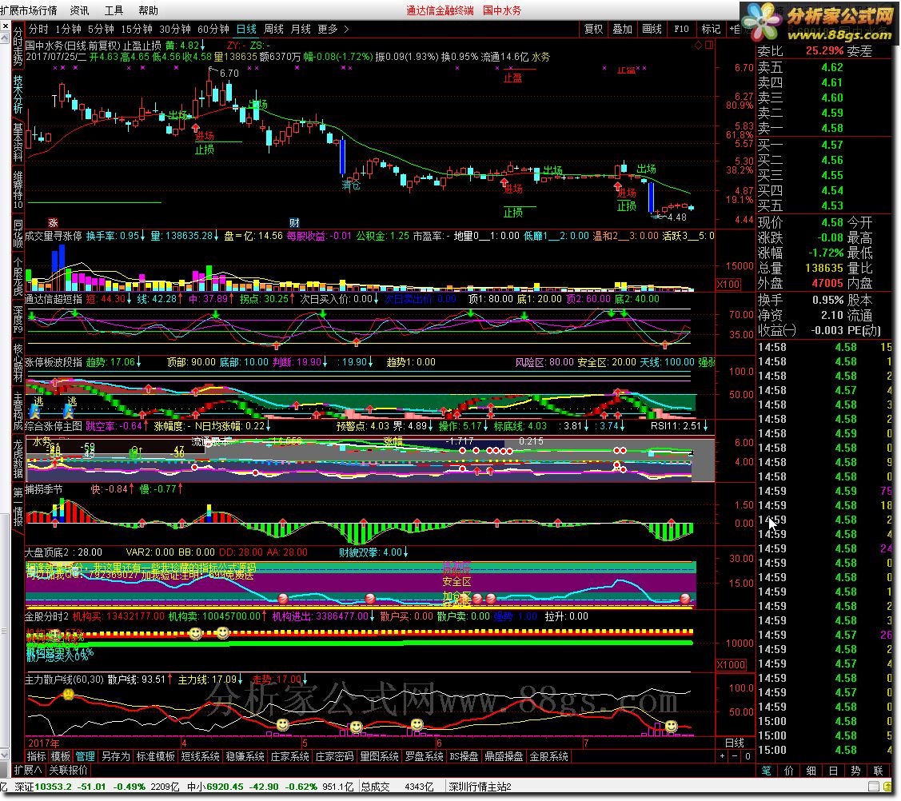Apply the 庄家系统 template
The width and height of the screenshot is (901, 801).
pyautogui.click(x=289, y=756)
